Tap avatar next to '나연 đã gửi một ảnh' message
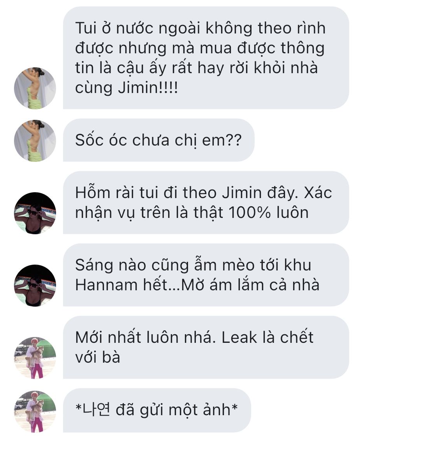Viewport: 438px width, 451px height. click(35, 412)
